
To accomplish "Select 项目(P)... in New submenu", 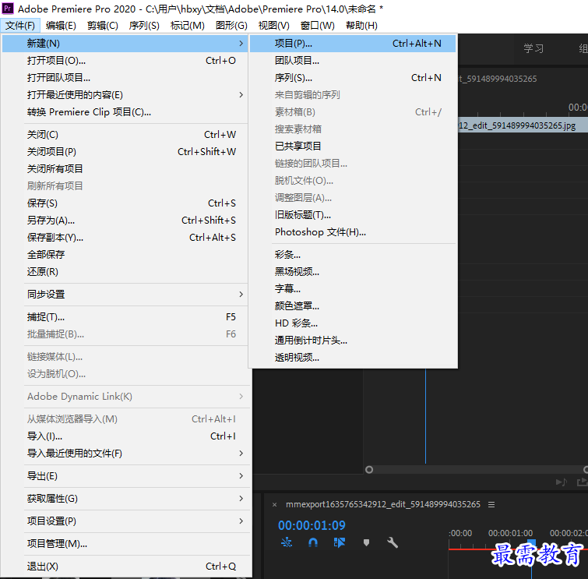I will pos(353,44).
